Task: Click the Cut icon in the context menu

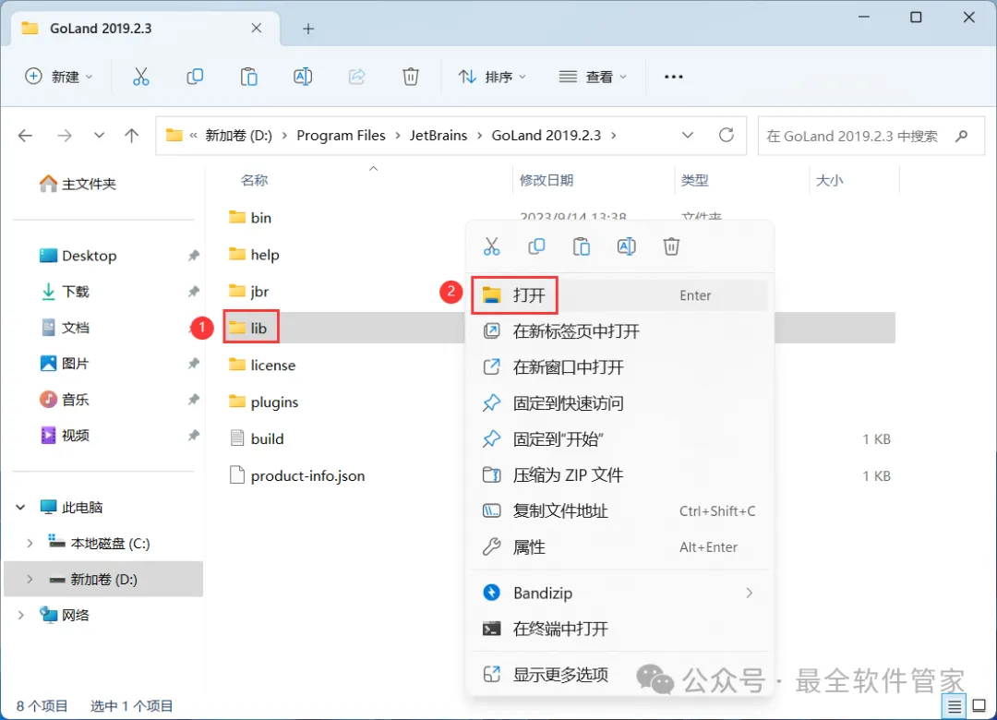Action: (491, 246)
